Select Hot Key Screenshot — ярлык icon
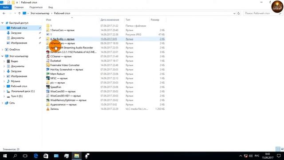 (x=48, y=69)
